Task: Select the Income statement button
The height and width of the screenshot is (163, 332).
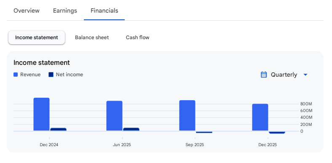Action: [x=36, y=37]
